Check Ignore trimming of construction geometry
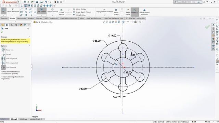 click(2, 78)
